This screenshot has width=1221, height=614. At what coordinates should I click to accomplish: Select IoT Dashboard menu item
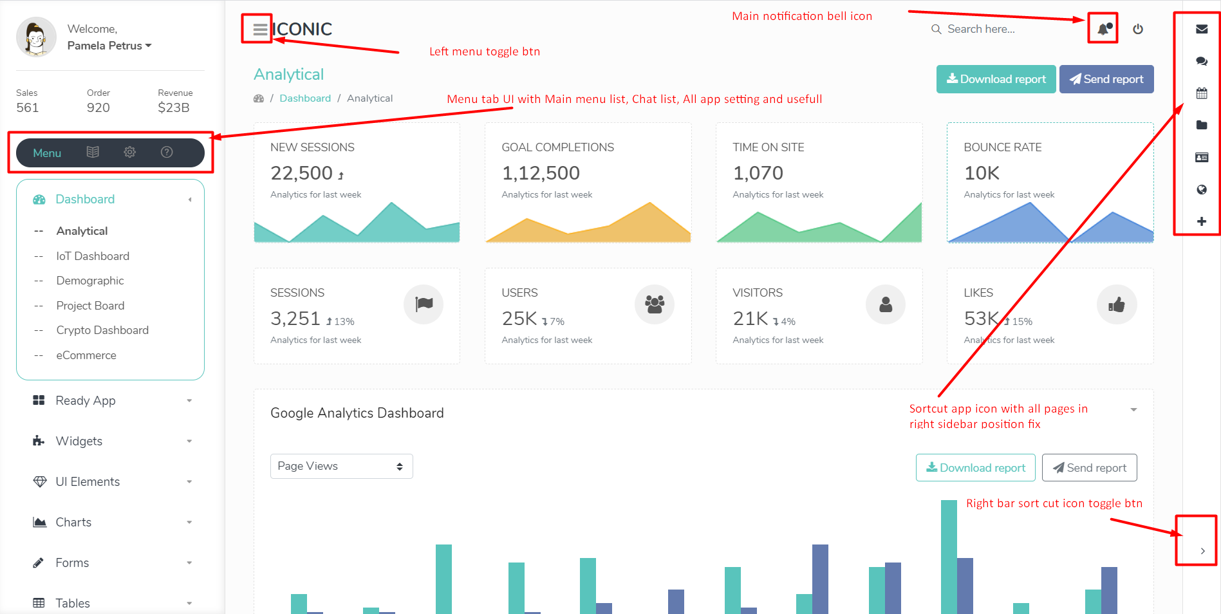point(93,256)
